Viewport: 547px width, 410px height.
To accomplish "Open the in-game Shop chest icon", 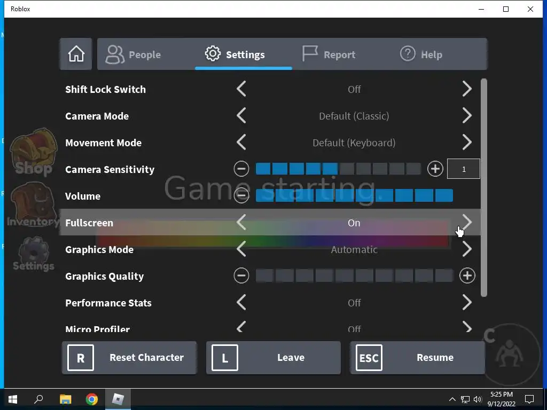I will (34, 152).
